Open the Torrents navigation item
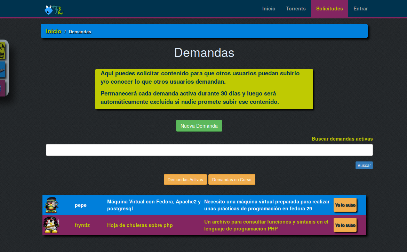This screenshot has height=252, width=407. click(296, 9)
